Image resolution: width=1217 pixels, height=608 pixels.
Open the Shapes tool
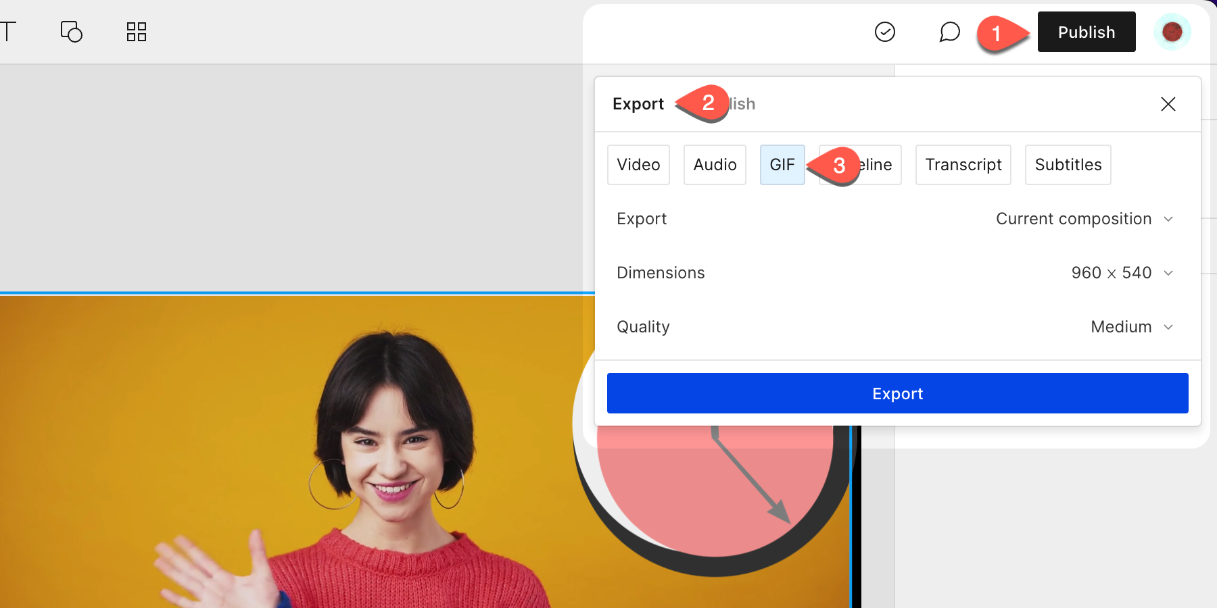pyautogui.click(x=72, y=32)
